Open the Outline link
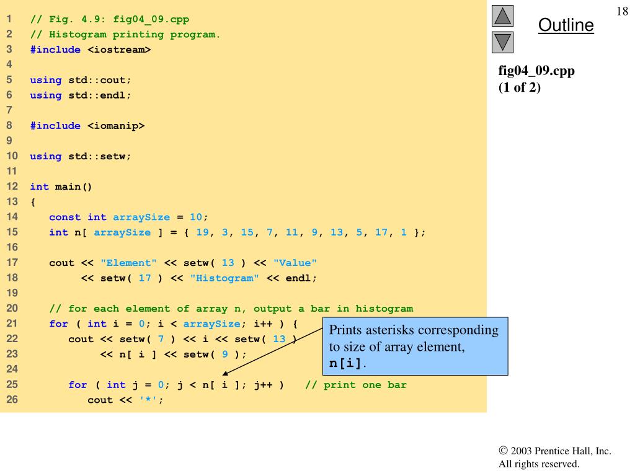 (x=566, y=25)
